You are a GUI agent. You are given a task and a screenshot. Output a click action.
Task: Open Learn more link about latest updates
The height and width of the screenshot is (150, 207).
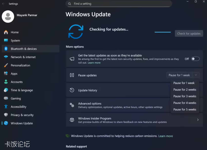pyautogui.click(x=94, y=63)
